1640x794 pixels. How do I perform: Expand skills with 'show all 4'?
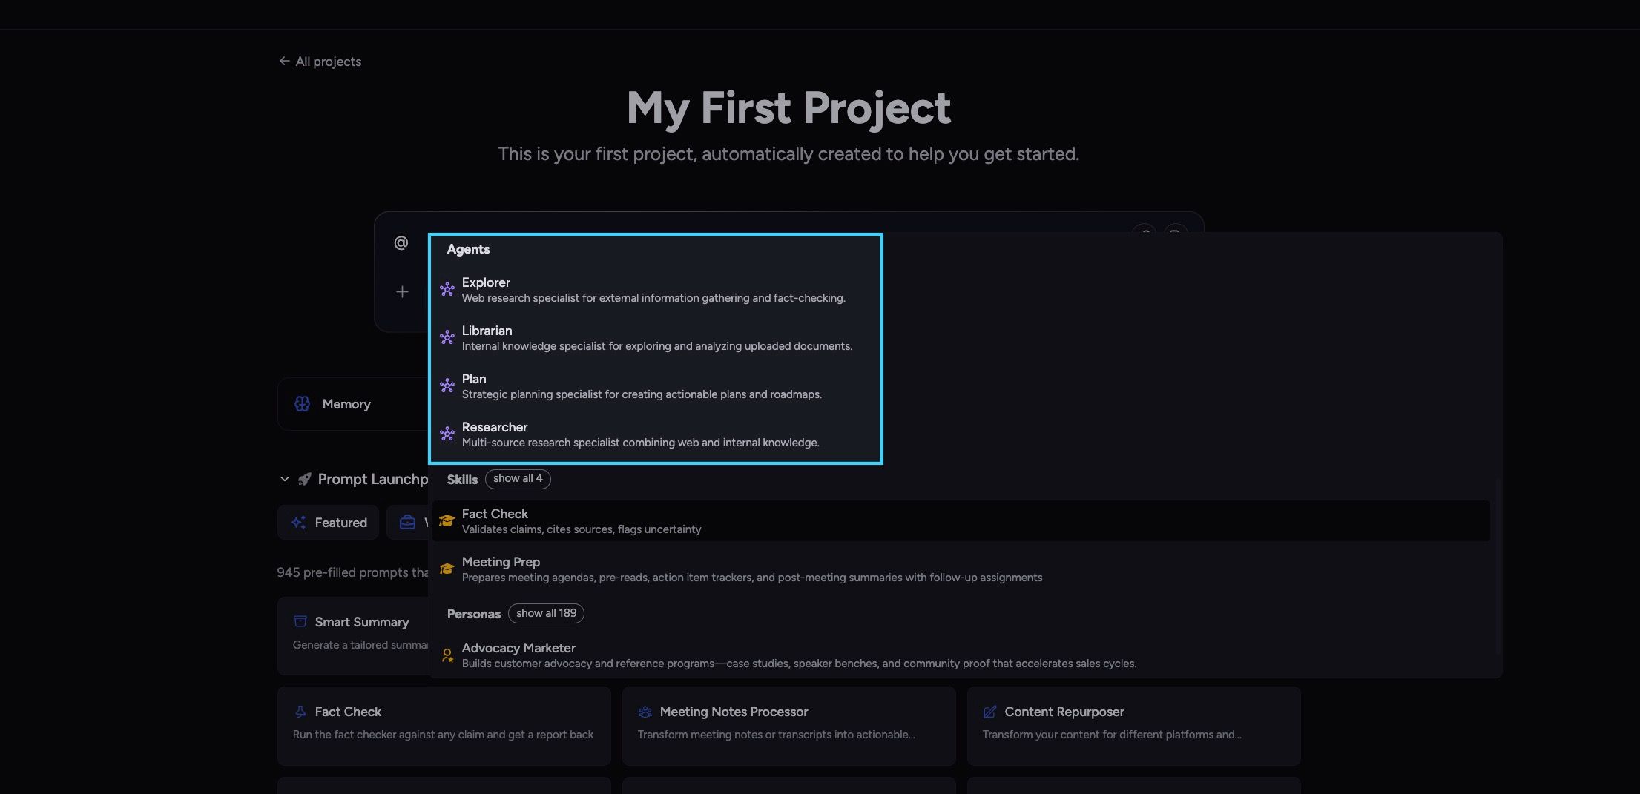pos(518,479)
